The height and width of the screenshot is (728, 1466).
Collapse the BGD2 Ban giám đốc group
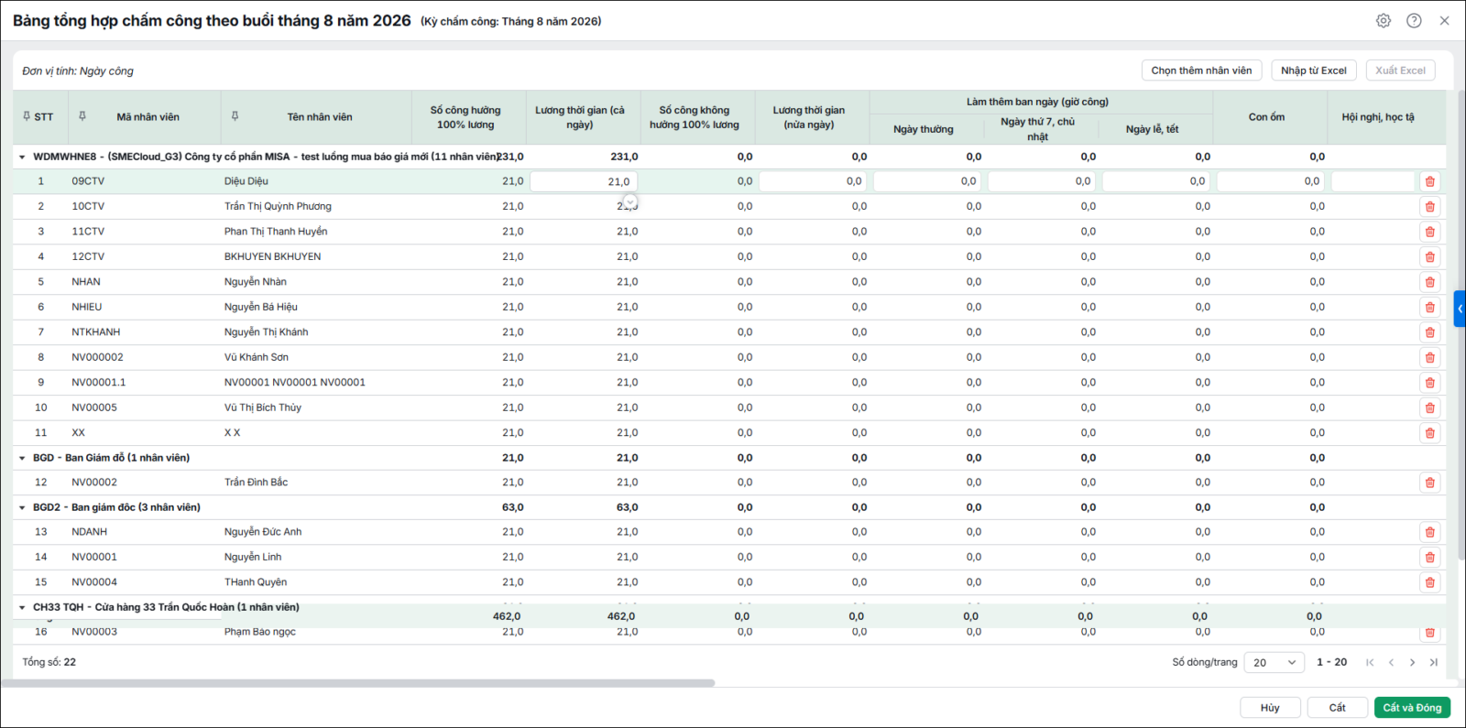pos(22,507)
